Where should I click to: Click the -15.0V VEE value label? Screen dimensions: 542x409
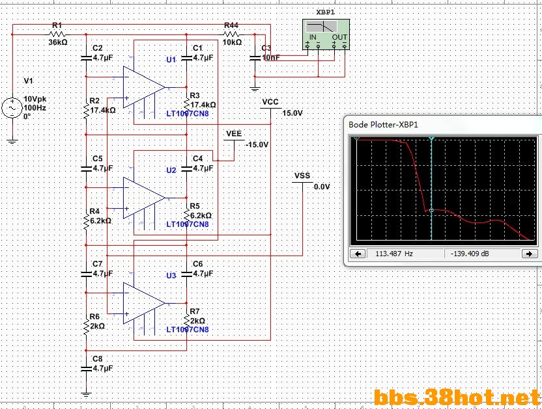pyautogui.click(x=257, y=144)
